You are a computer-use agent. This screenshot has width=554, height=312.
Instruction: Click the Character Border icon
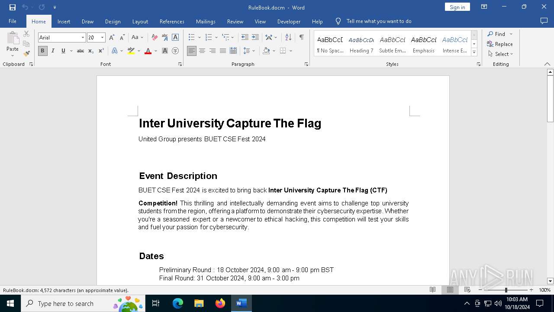(x=175, y=38)
